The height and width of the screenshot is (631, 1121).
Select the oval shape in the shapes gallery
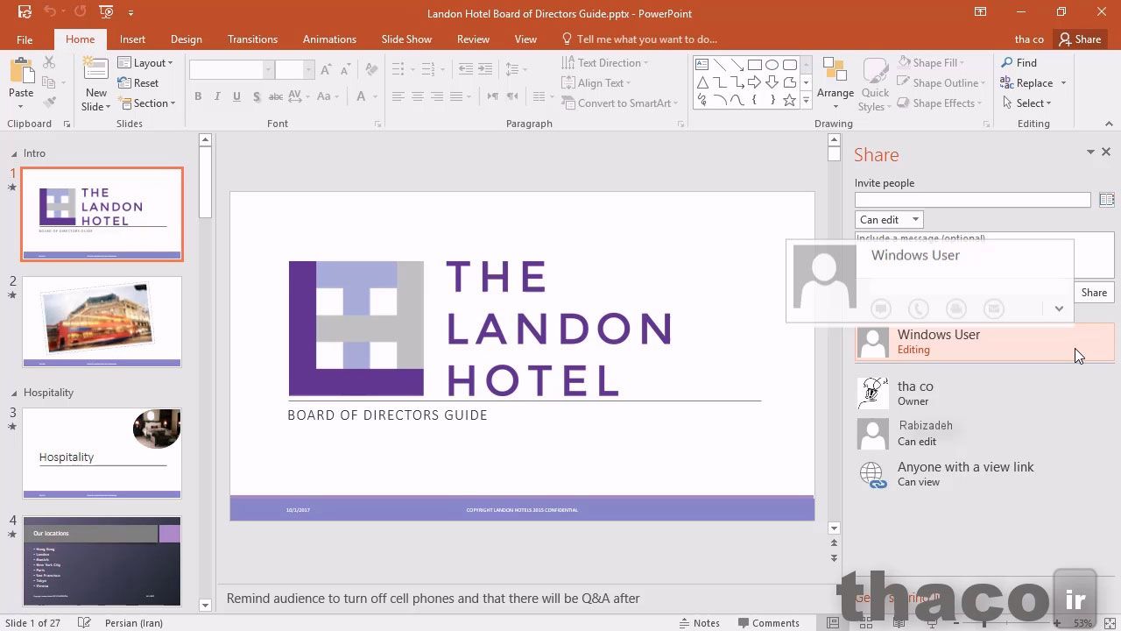(x=772, y=65)
